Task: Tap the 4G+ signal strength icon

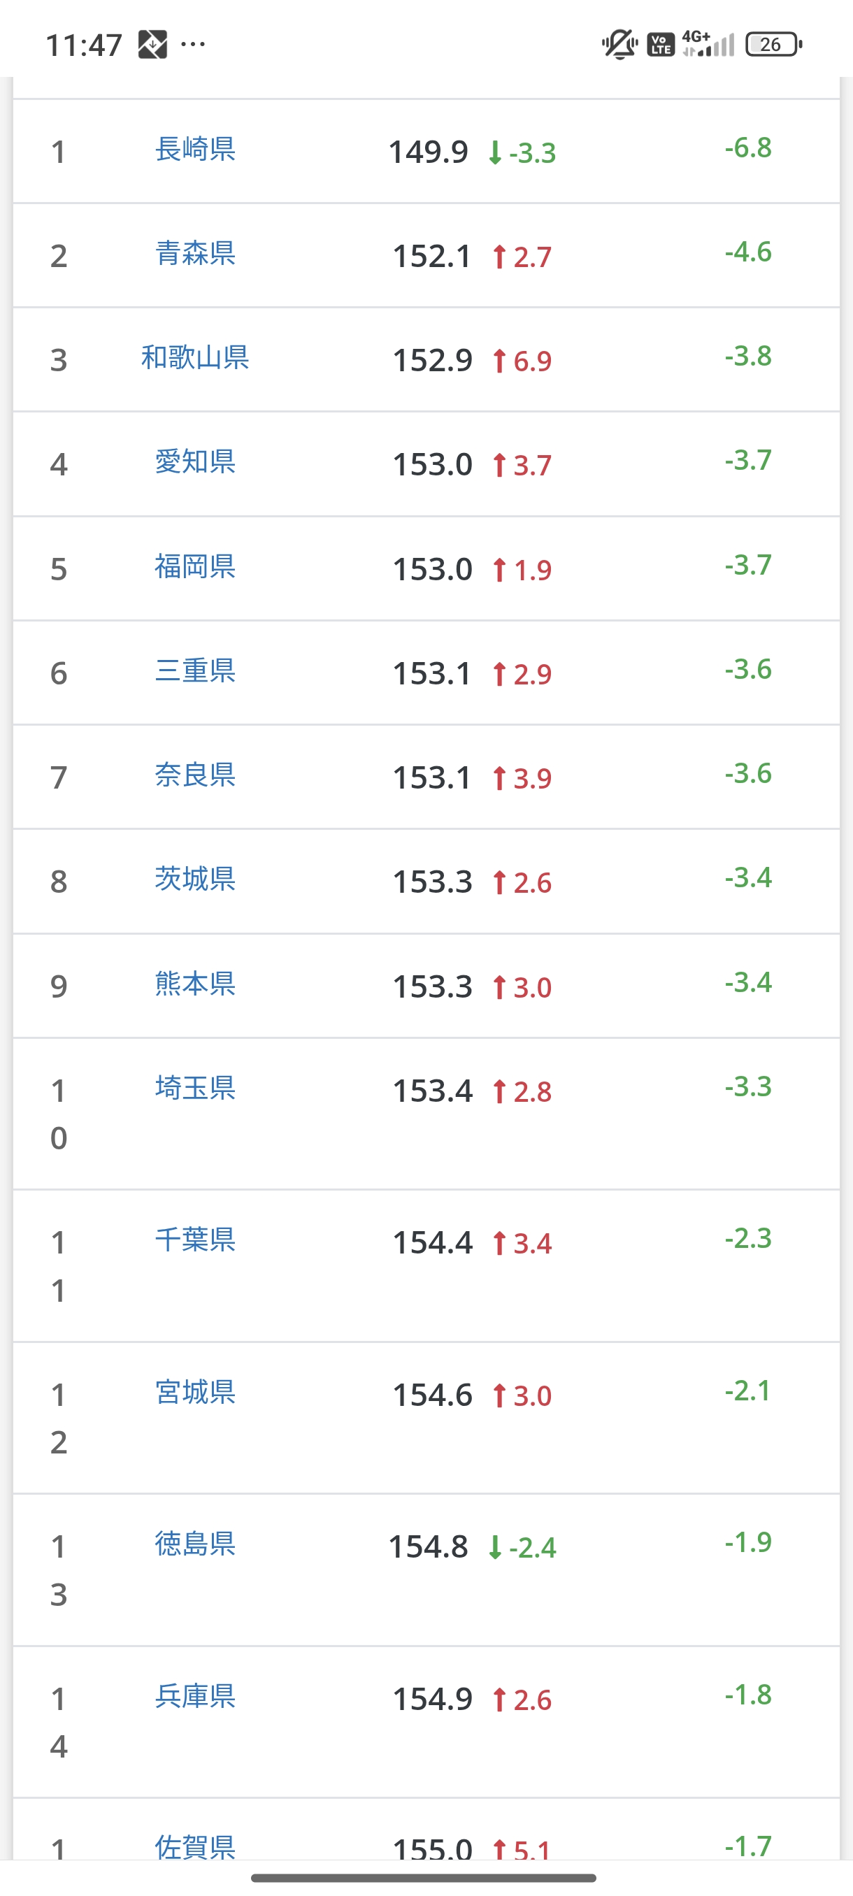Action: click(708, 44)
